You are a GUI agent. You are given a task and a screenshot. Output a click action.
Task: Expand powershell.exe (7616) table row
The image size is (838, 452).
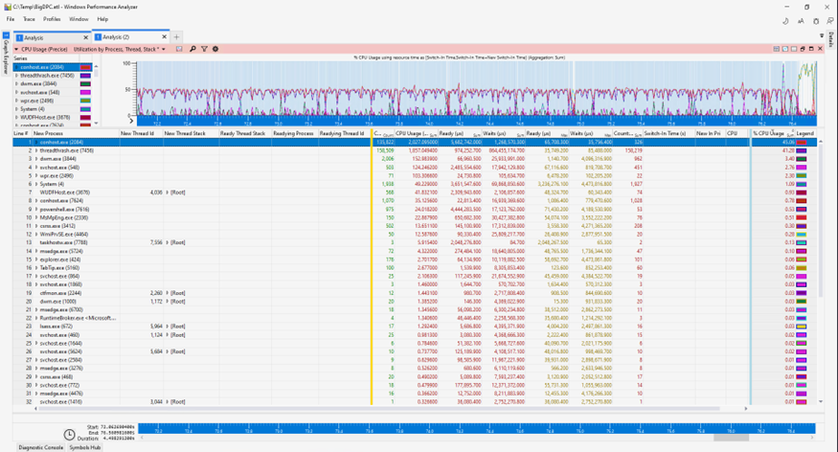[x=36, y=210]
